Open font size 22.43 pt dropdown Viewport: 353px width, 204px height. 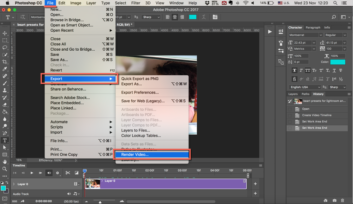point(314,43)
